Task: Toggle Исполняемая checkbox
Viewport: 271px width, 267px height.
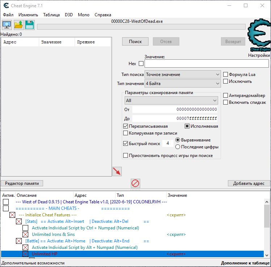Action: click(x=187, y=126)
